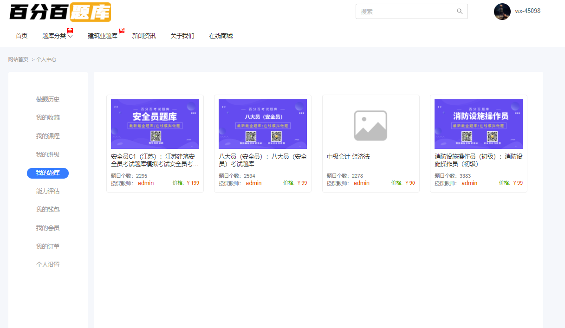
Task: Open the 题库分类 nav menu
Action: [x=54, y=36]
